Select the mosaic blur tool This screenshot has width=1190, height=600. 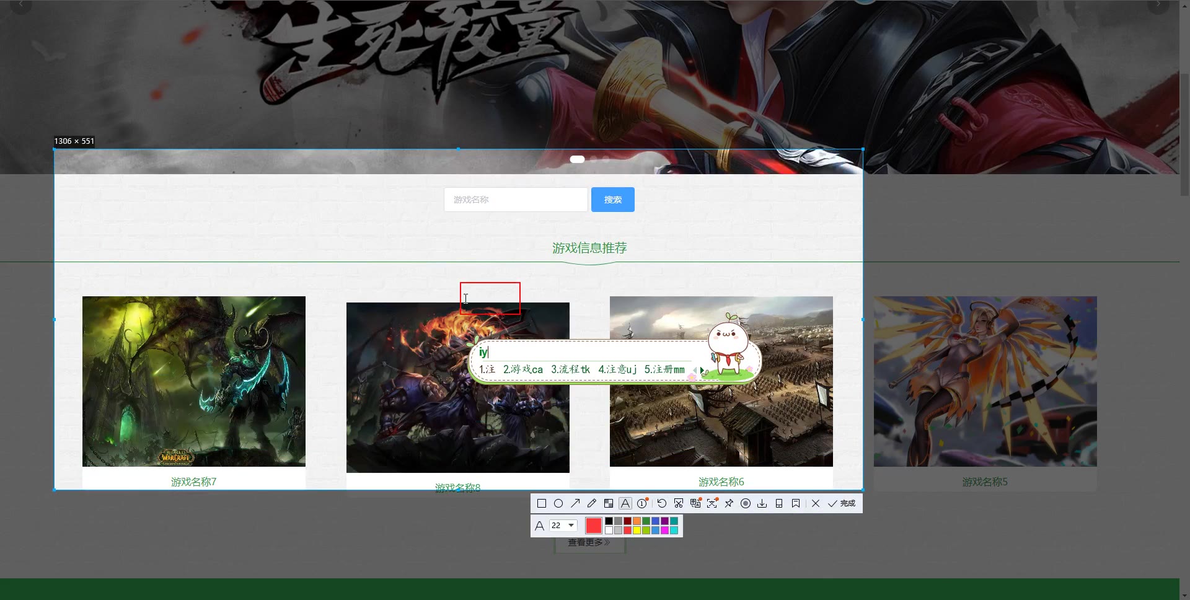pyautogui.click(x=609, y=503)
